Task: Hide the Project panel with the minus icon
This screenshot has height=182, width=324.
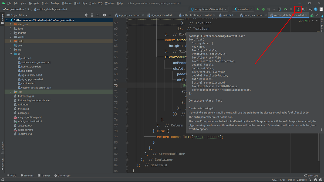Action: click(x=110, y=15)
